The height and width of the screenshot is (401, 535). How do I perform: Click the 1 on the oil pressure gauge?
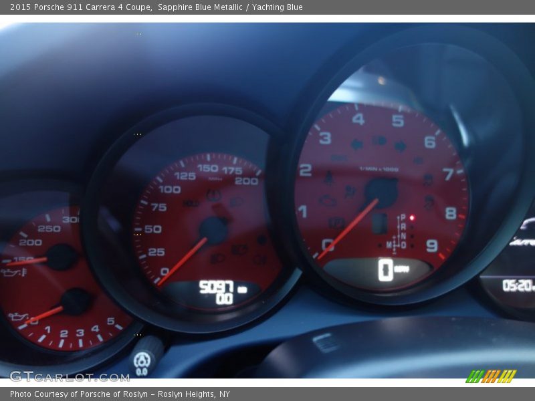click(47, 329)
